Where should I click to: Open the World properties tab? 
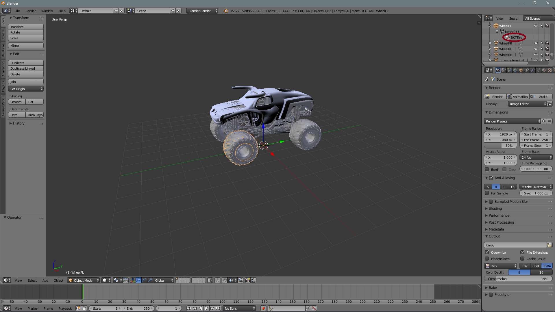[515, 70]
